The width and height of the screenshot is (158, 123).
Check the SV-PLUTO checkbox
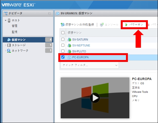coord(63,51)
